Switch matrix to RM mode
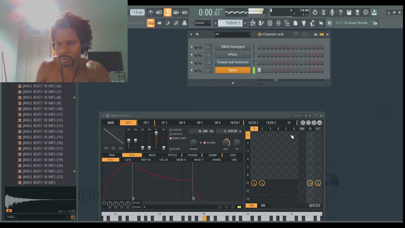 pyautogui.click(x=263, y=206)
